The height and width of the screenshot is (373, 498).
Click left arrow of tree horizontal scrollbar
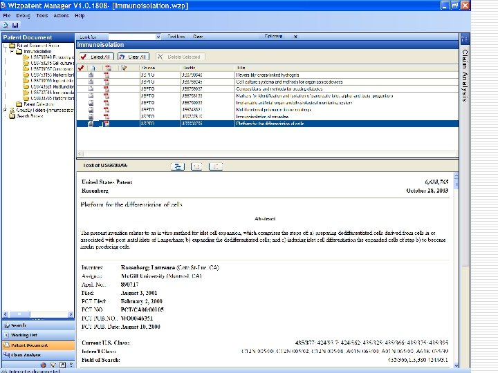coord(5,314)
